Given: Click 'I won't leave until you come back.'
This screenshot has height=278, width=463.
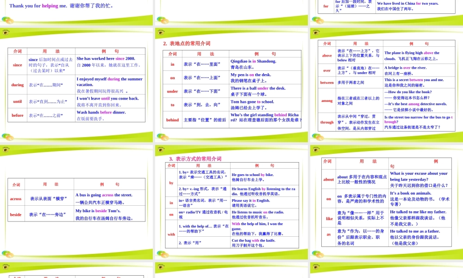Looking at the screenshot, I should (x=108, y=98).
